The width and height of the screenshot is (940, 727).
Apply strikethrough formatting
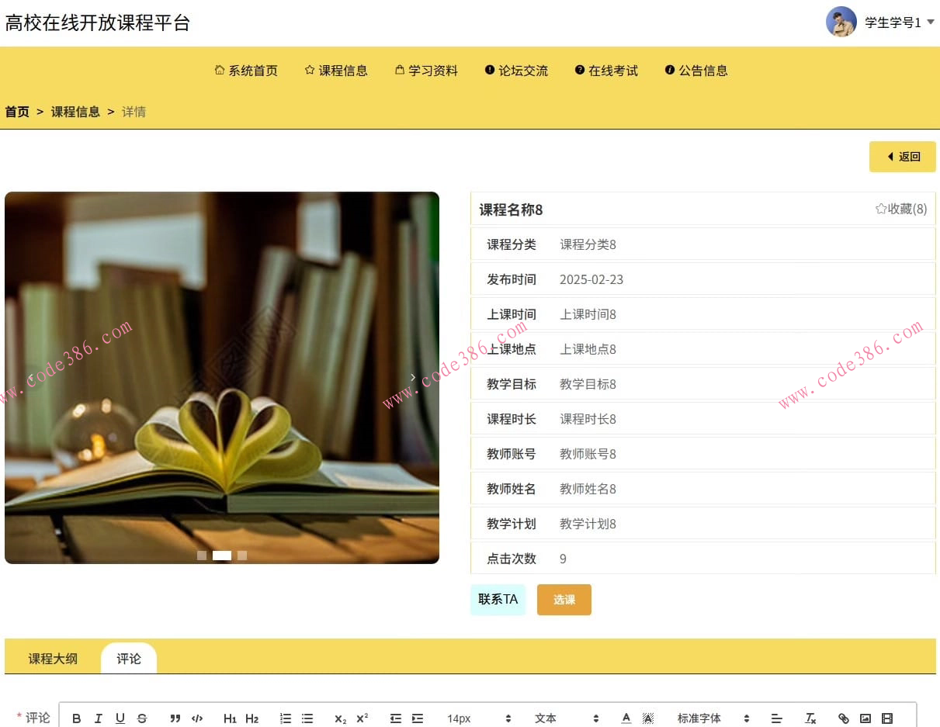(x=142, y=718)
